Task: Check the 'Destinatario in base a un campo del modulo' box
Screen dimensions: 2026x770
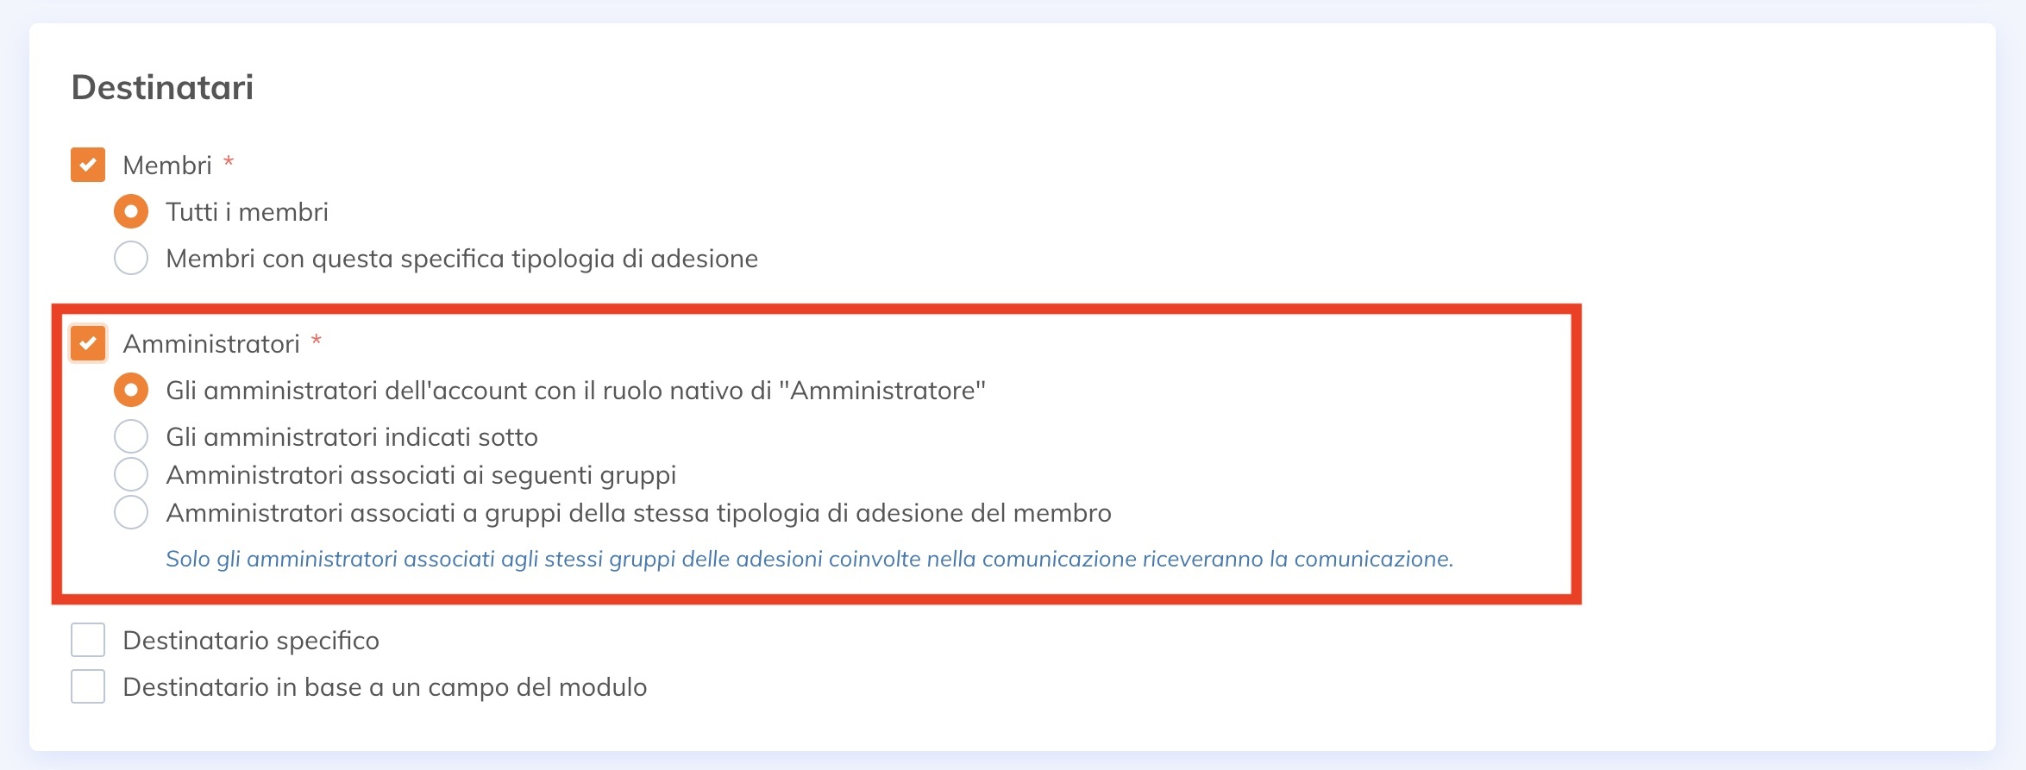Action: coord(88,687)
